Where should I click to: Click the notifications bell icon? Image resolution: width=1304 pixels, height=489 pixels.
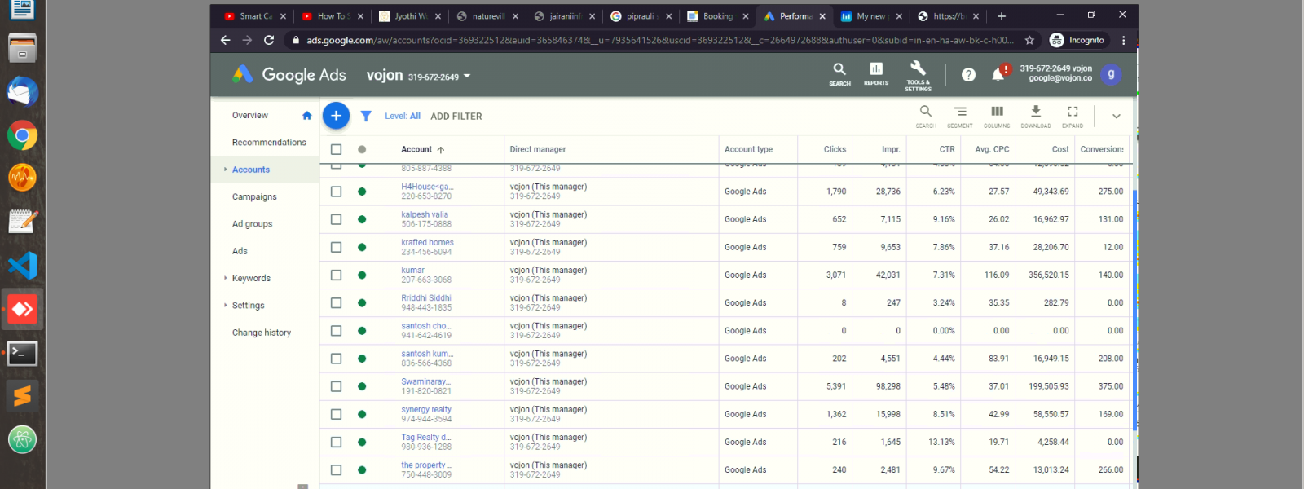coord(998,75)
